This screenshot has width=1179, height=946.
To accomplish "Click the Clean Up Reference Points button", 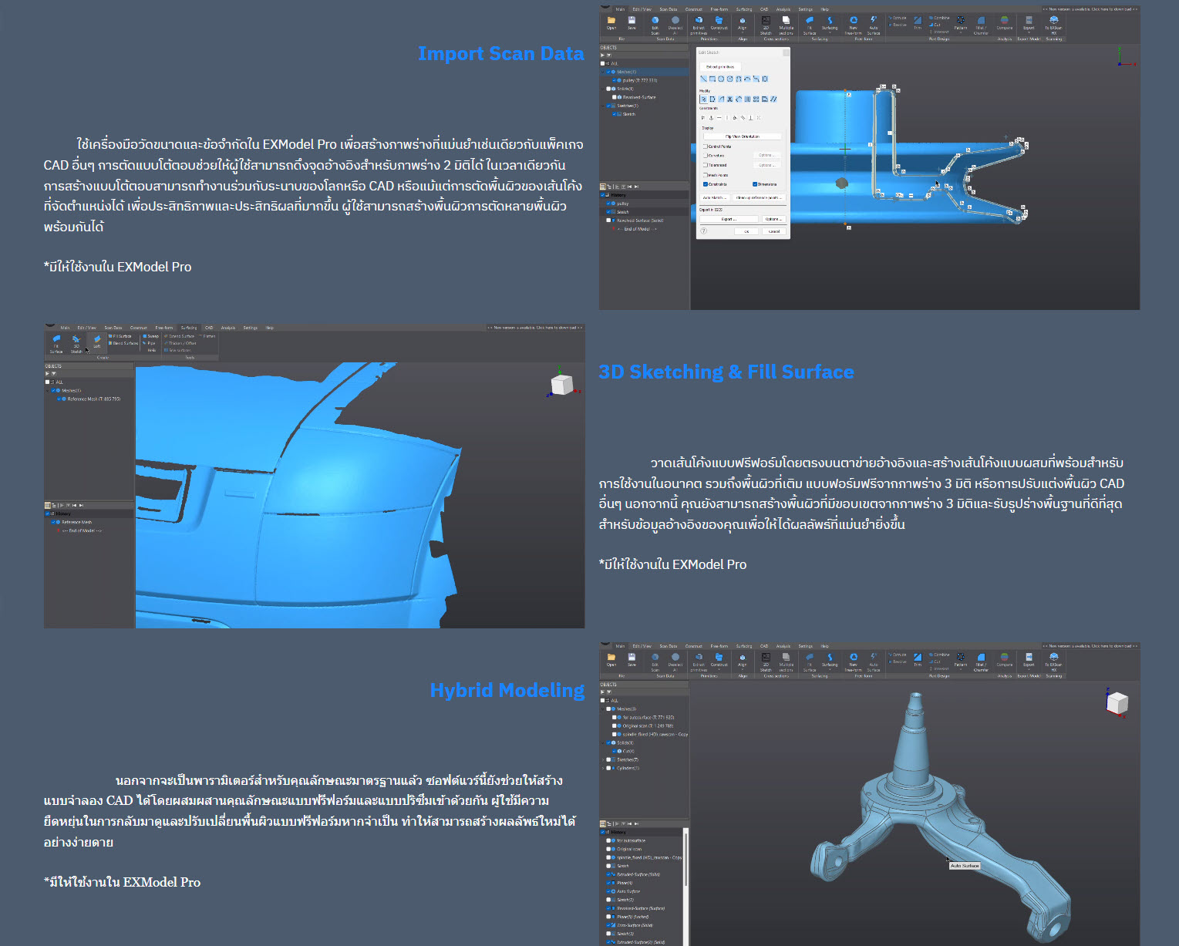I will pos(759,197).
